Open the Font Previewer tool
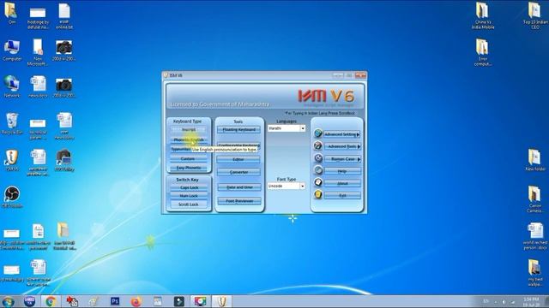The height and width of the screenshot is (308, 549). click(238, 201)
